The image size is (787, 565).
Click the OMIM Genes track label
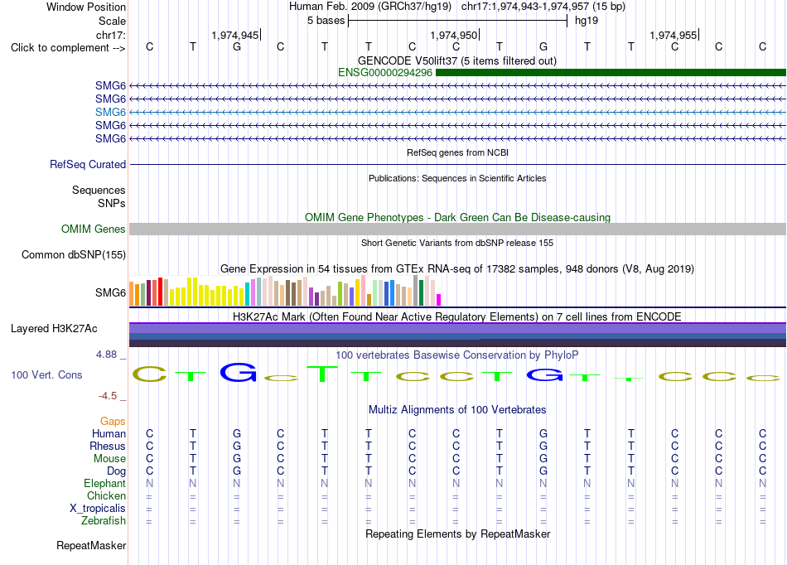94,229
